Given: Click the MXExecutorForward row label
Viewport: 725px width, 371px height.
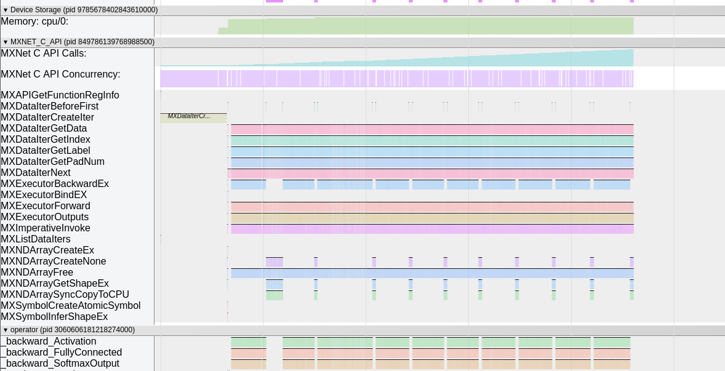Looking at the screenshot, I should (46, 206).
